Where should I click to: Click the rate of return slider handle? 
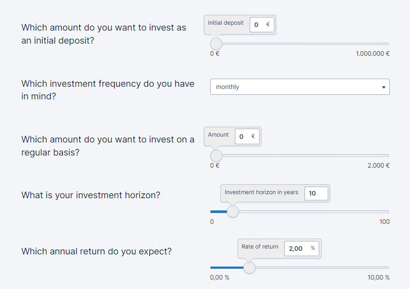[249, 267]
